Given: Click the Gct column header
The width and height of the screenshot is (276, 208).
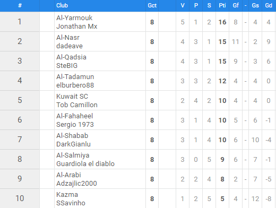Looking at the screenshot, I should click(152, 5).
